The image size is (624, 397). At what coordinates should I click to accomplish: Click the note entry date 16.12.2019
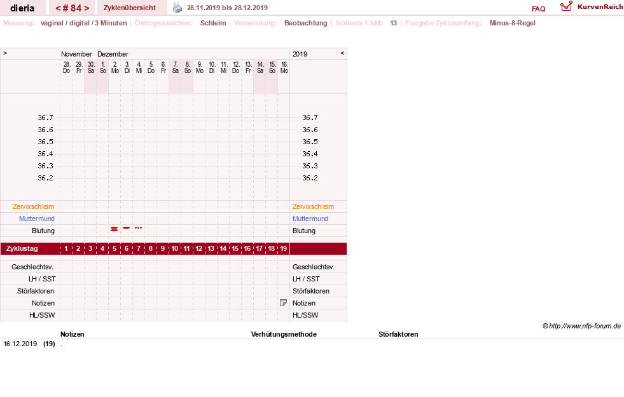coord(20,344)
